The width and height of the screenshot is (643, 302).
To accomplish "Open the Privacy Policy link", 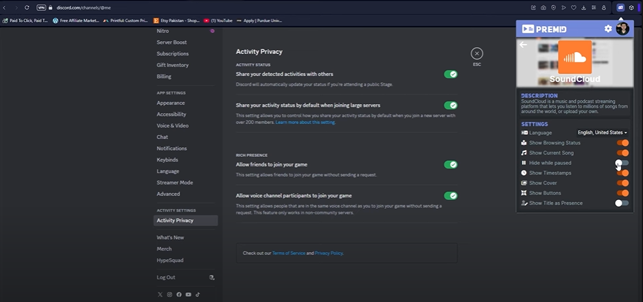I will (329, 253).
